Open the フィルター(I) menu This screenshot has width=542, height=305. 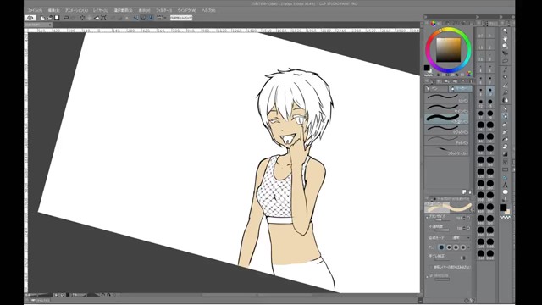coord(163,10)
